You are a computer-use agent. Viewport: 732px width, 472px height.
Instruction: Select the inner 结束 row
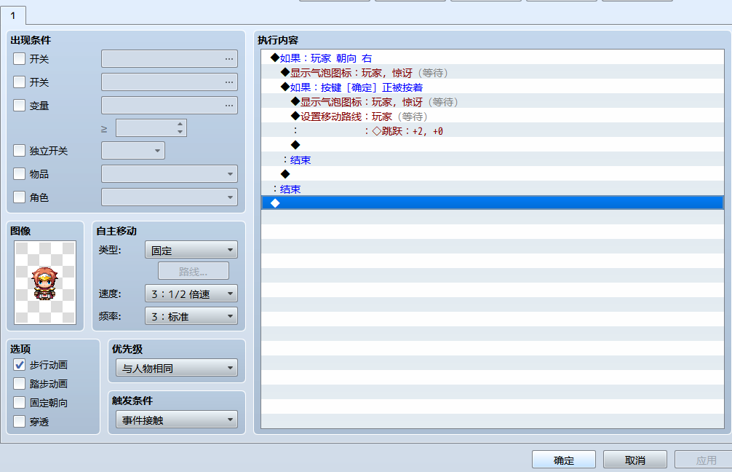point(492,160)
